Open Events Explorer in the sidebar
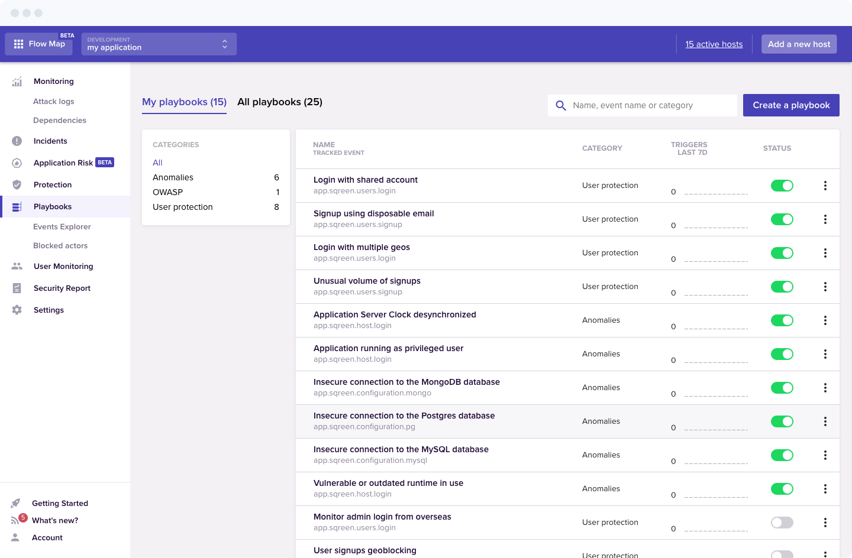852x558 pixels. tap(62, 227)
